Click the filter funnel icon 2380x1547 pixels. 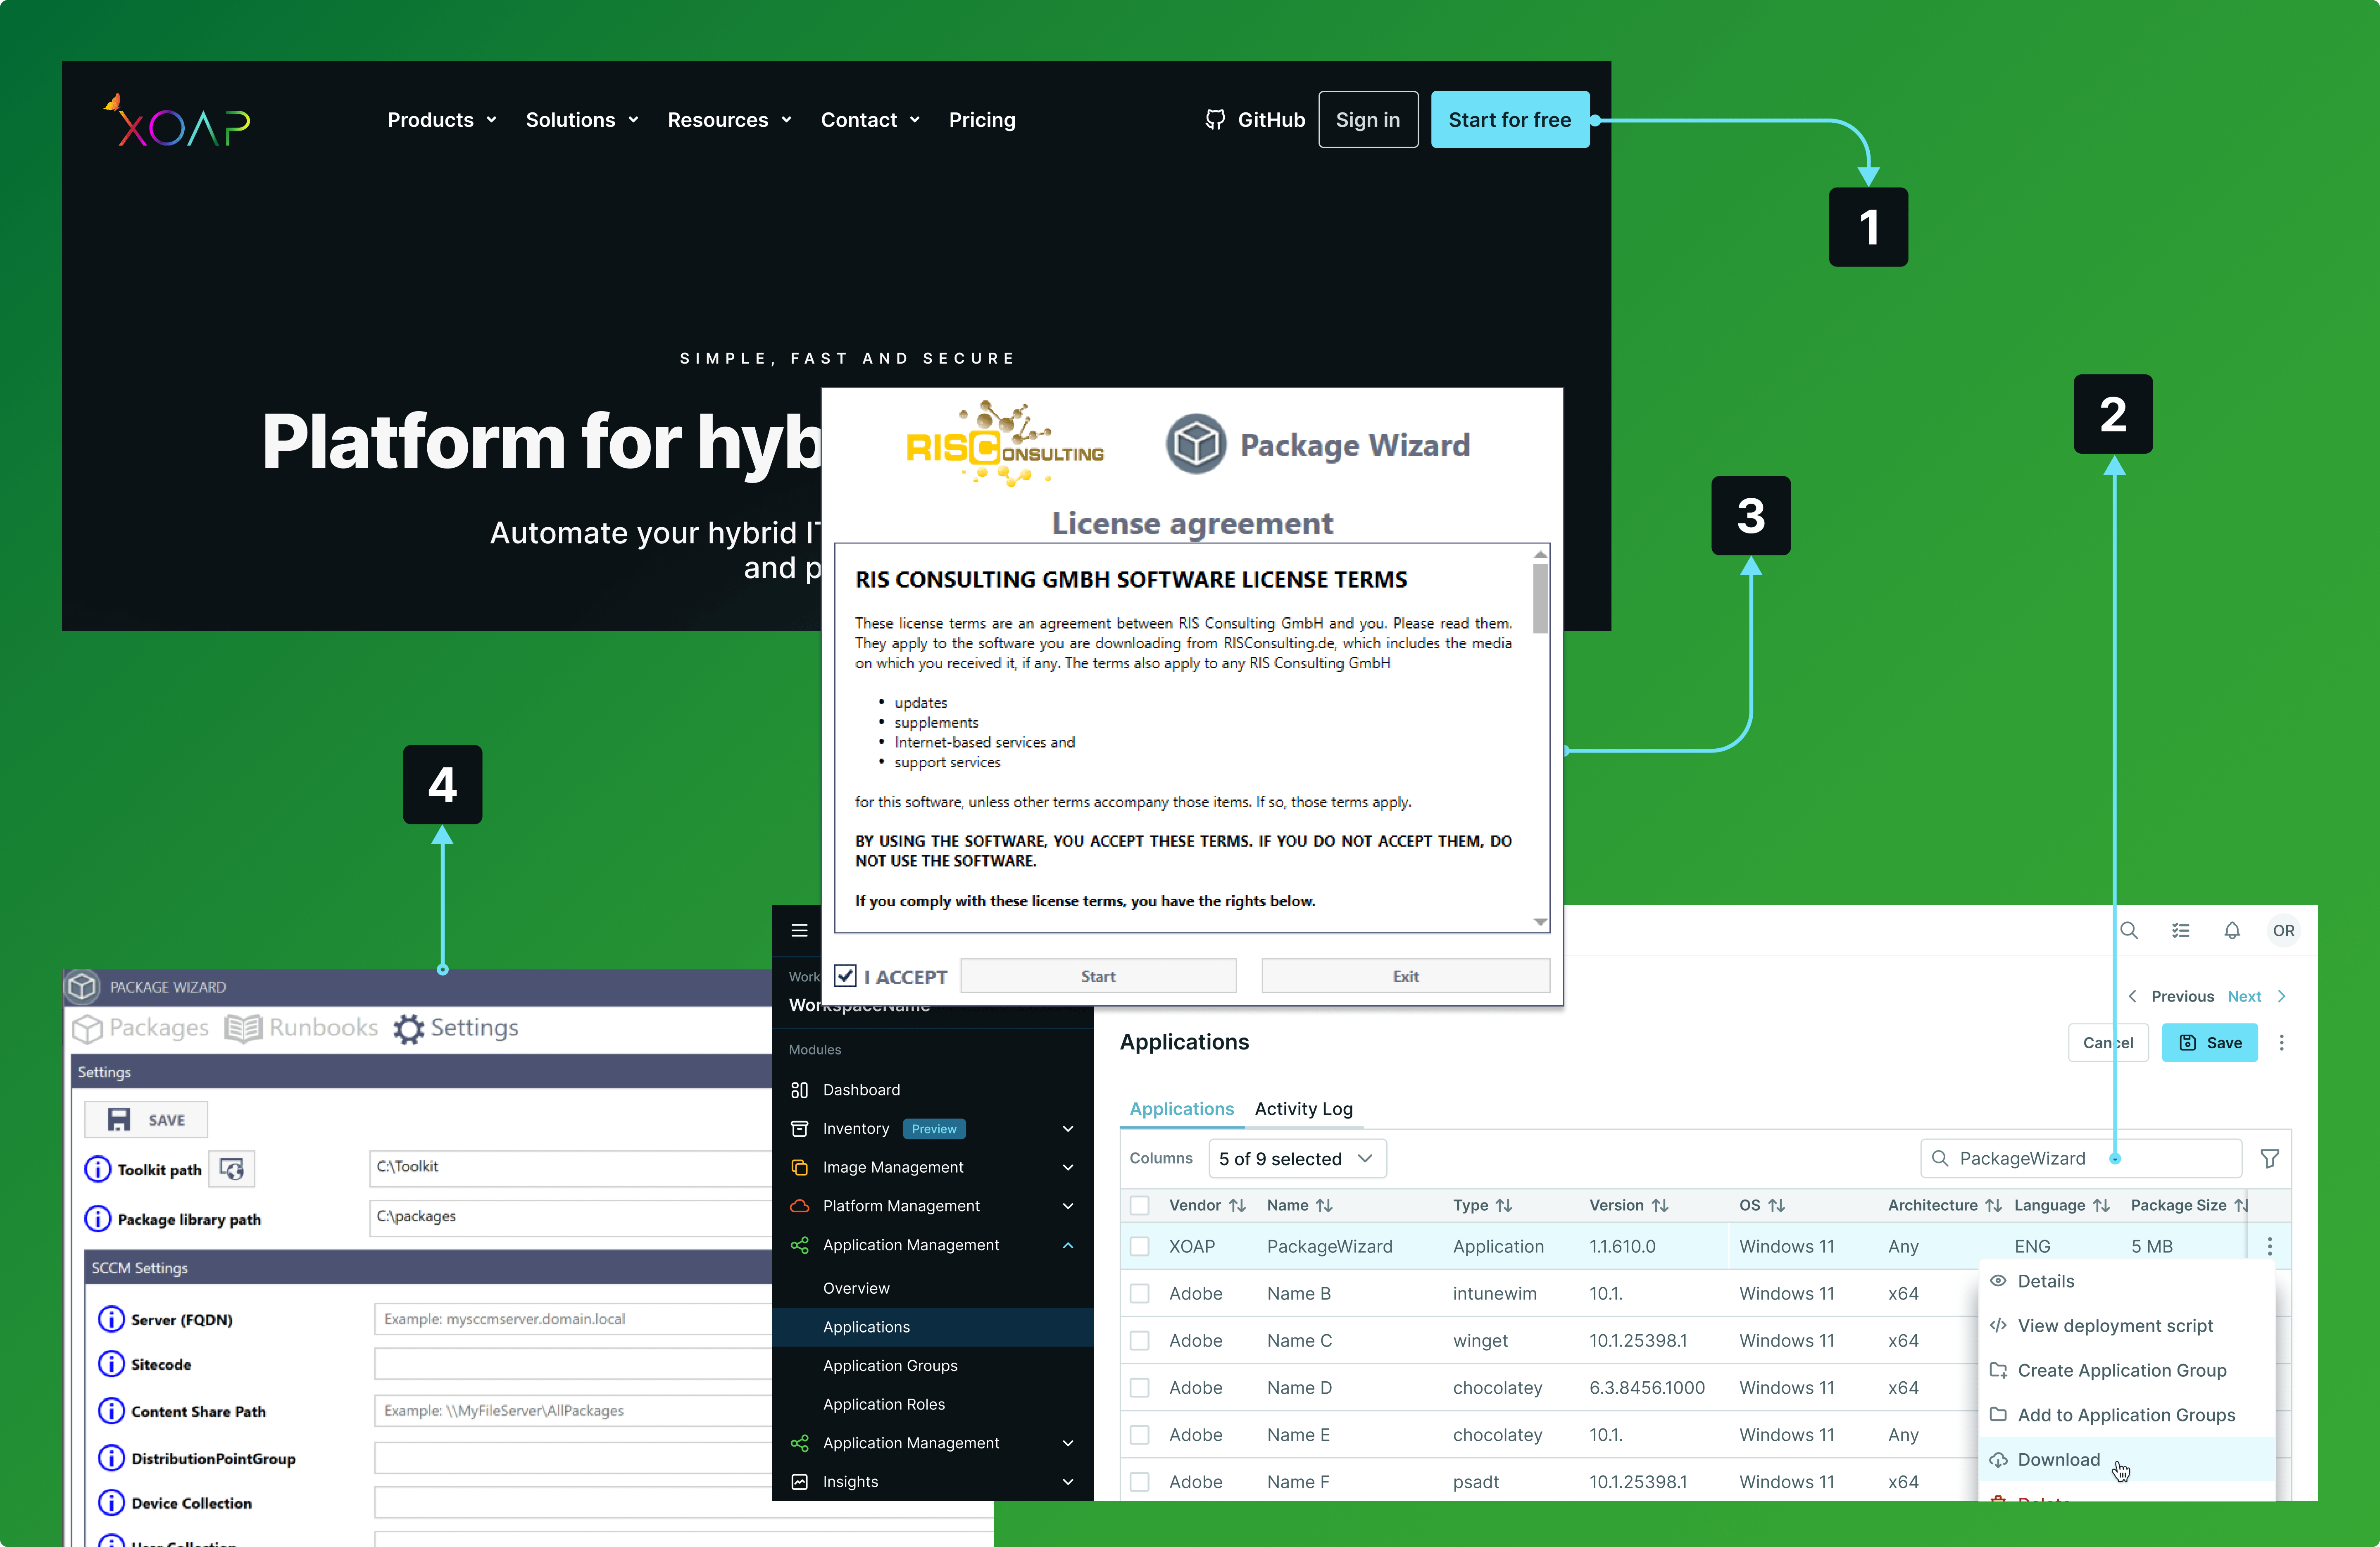point(2270,1159)
